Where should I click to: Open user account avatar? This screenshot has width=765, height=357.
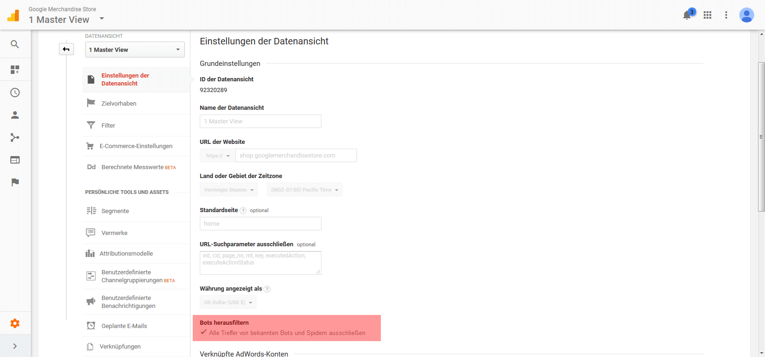(747, 15)
